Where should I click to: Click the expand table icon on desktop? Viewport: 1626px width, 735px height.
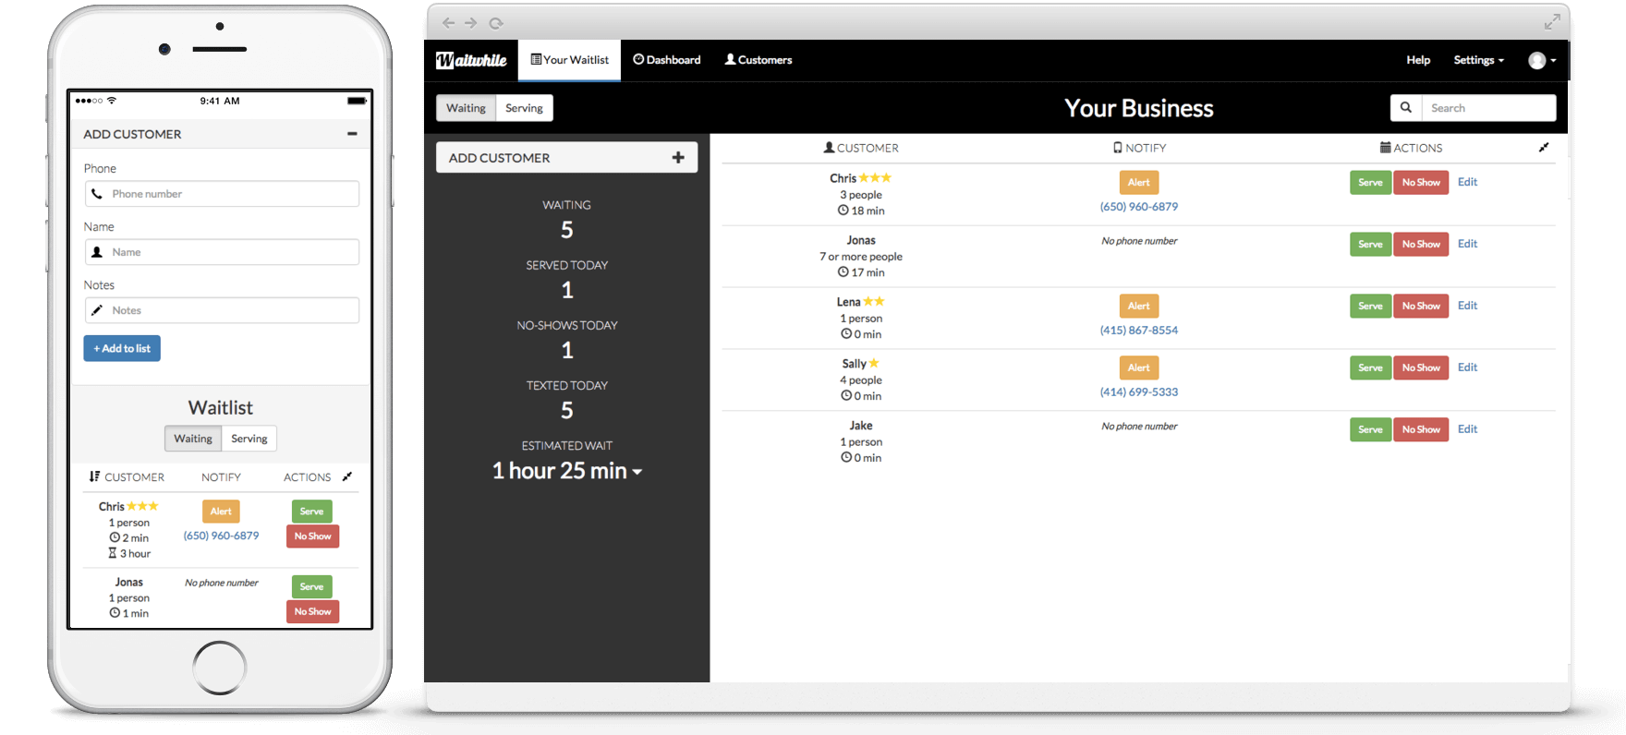click(1543, 148)
